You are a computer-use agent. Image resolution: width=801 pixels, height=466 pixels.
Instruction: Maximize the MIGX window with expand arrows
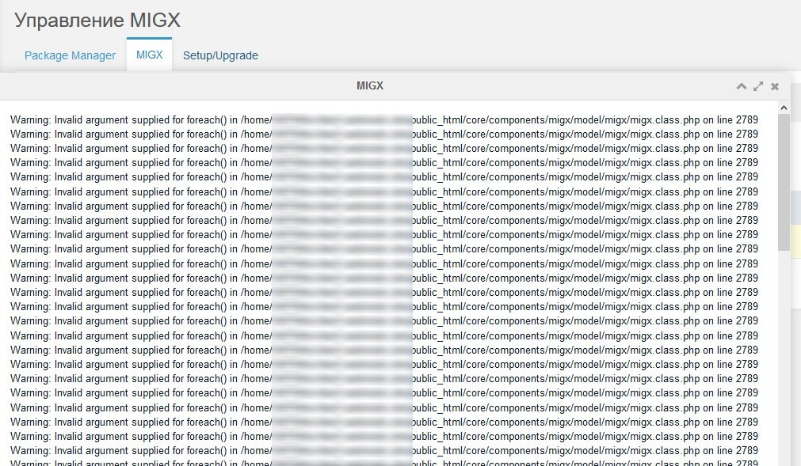coord(758,86)
